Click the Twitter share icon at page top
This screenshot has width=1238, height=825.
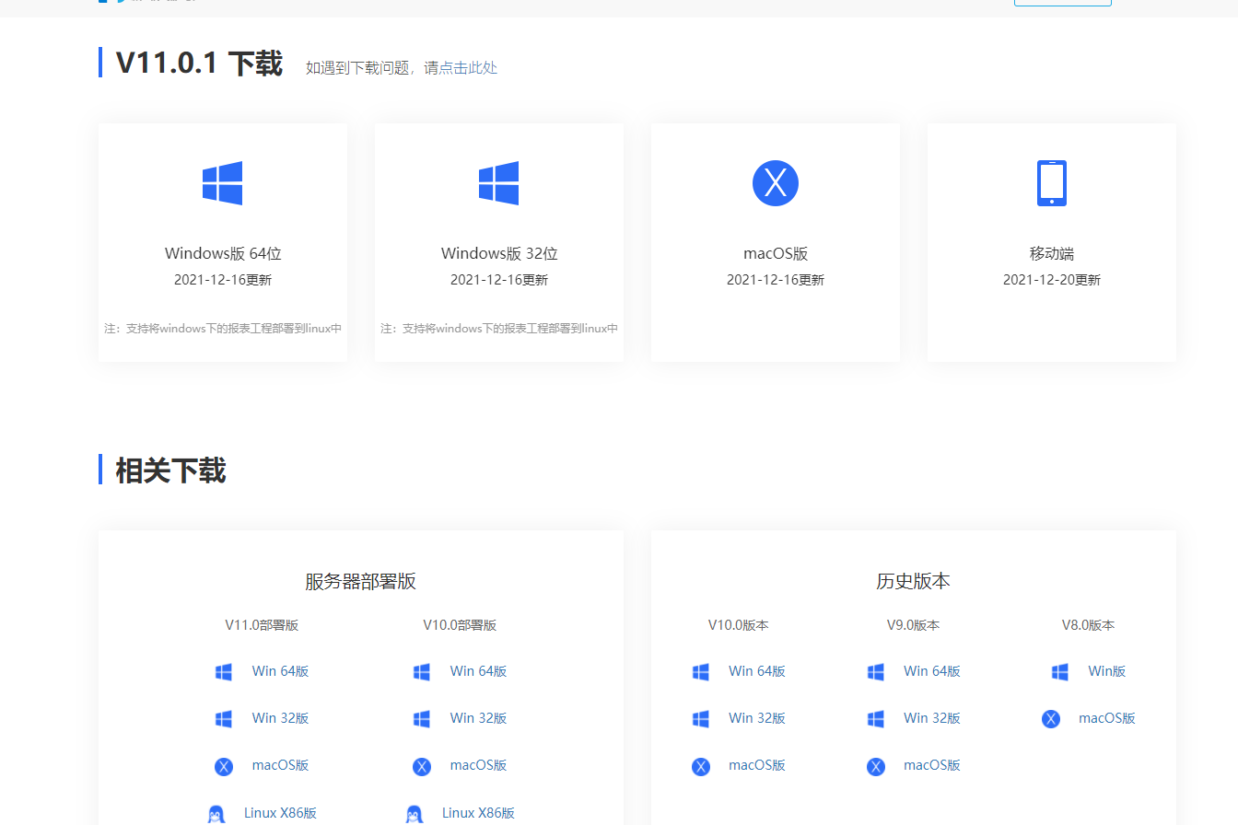point(123,3)
